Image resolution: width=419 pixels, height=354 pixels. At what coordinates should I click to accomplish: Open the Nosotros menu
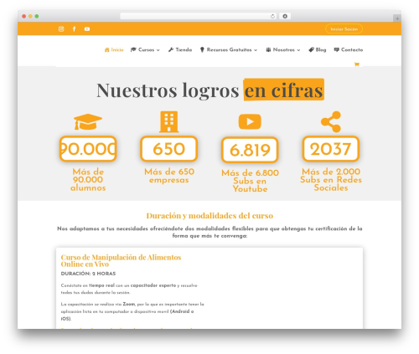283,50
